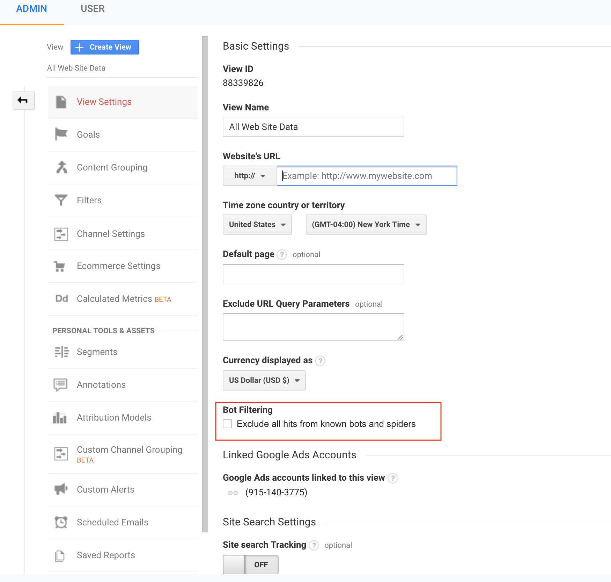
Task: Open help for Site search Tracking
Action: pyautogui.click(x=314, y=545)
